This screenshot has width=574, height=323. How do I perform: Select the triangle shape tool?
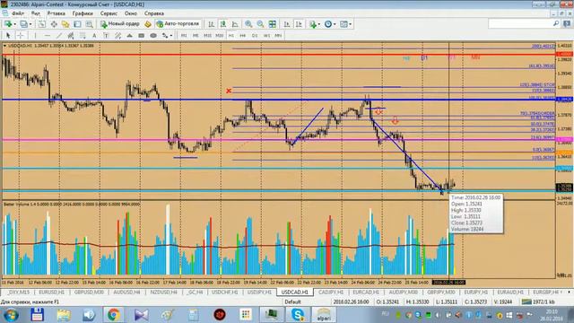[129, 36]
